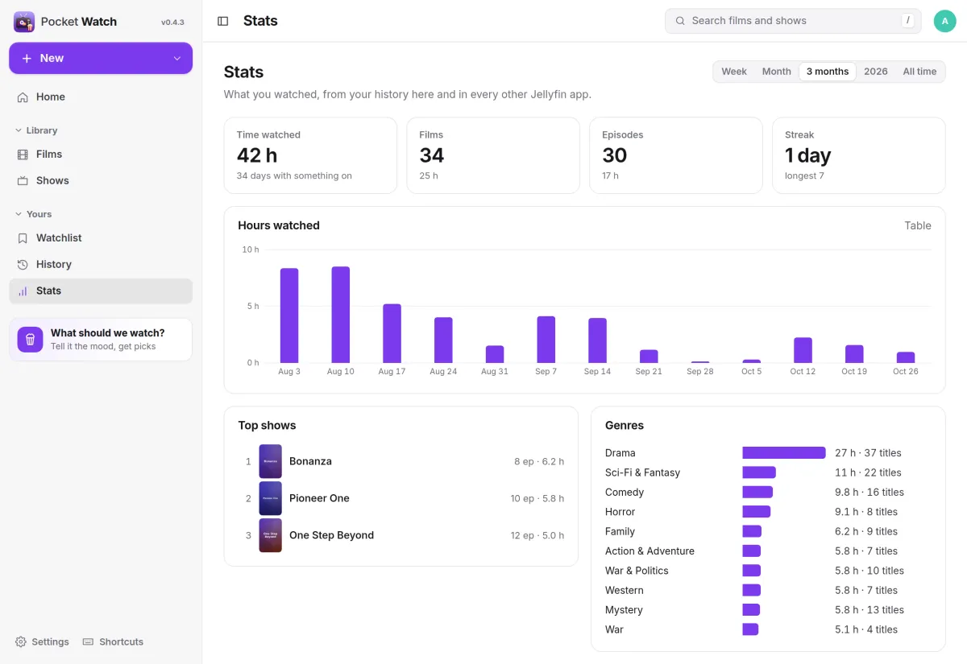Viewport: 967px width, 664px height.
Task: Select the 2026 range
Action: coord(876,72)
